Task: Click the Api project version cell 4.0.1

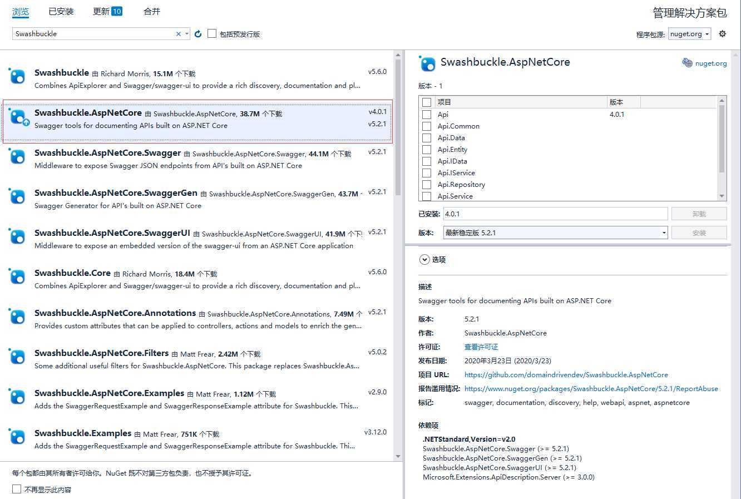Action: tap(617, 114)
